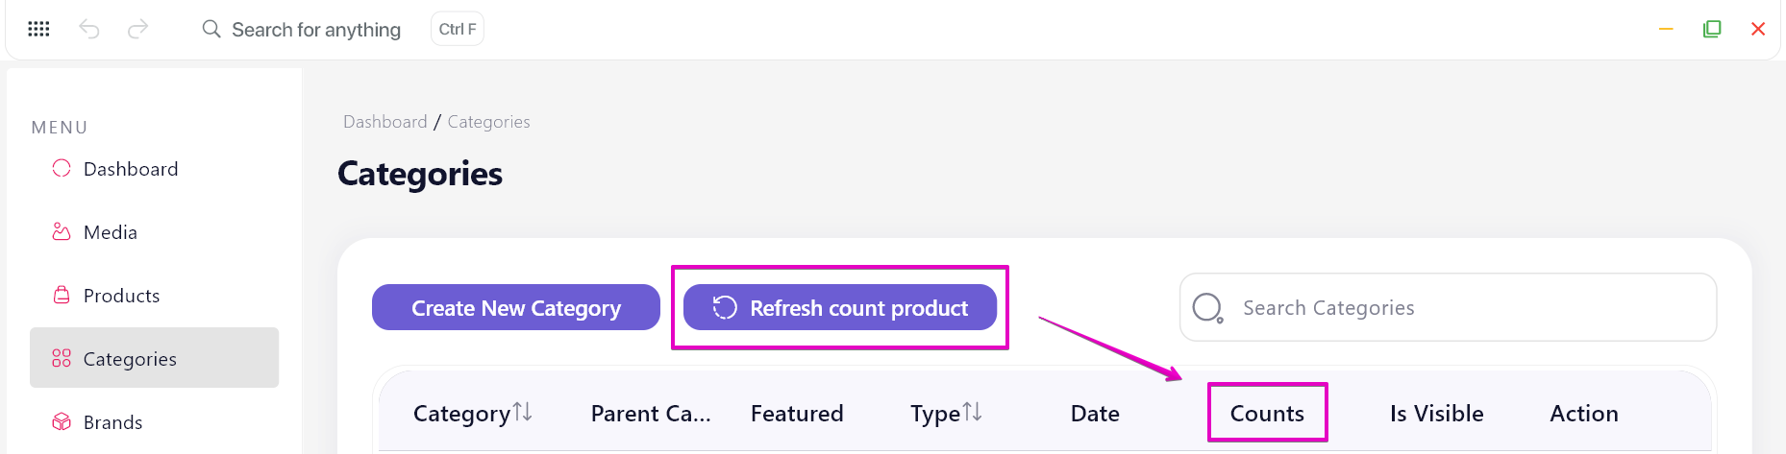This screenshot has width=1786, height=454.
Task: Click the Create New Category button
Action: 516,307
